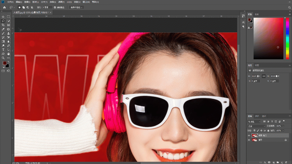Select the Clone Stamp tool

pos(8,33)
